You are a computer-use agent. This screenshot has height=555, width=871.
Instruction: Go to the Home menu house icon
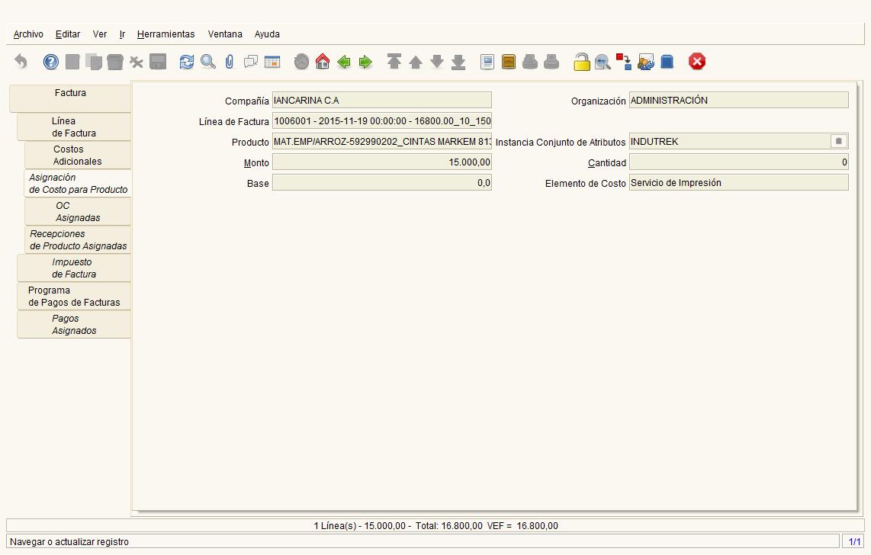pos(322,62)
